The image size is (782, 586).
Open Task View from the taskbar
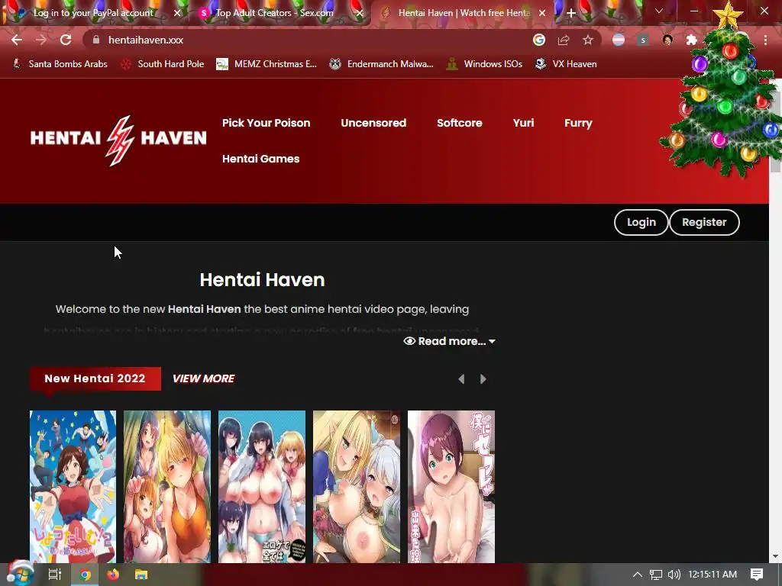(55, 575)
